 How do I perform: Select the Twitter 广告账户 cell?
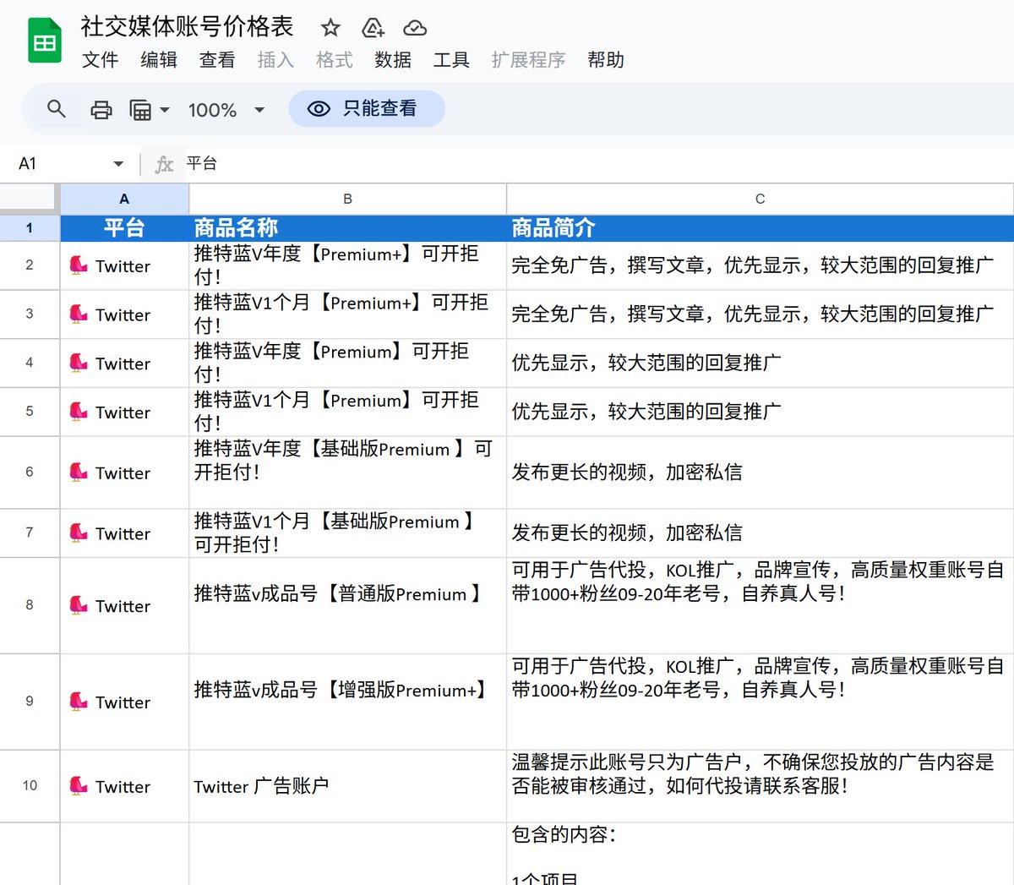click(x=347, y=786)
